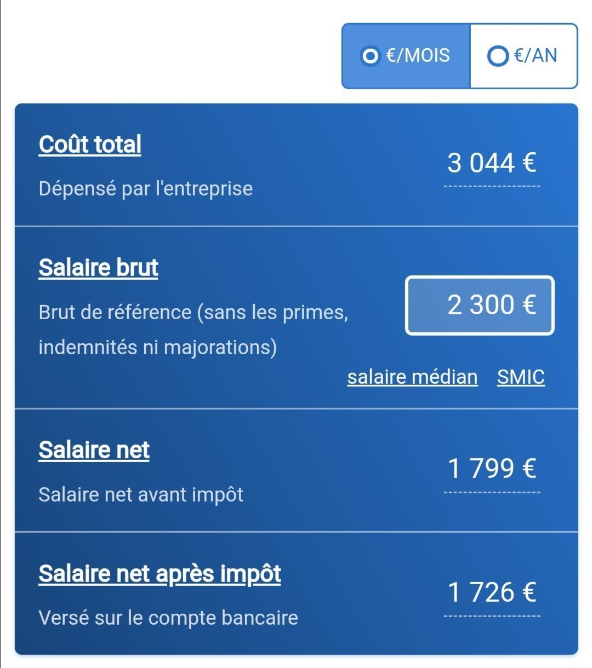Click the SMIC shortcut link
592x668 pixels.
coord(521,377)
